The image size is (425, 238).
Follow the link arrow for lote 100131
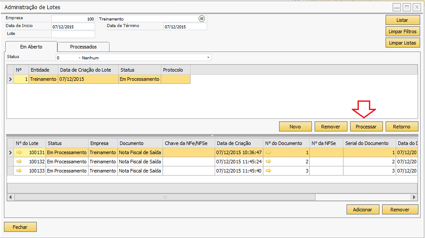tap(19, 152)
